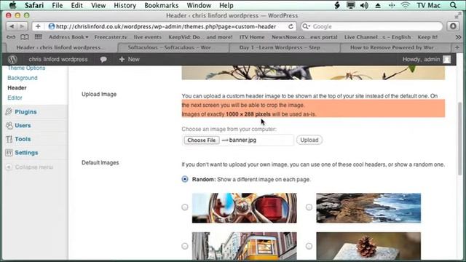Viewport: 466px width, 262px height.
Task: Open ITV Home bookmark
Action: pos(252,37)
